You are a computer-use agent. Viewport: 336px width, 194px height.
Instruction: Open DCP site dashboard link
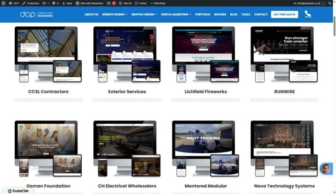point(14,3)
